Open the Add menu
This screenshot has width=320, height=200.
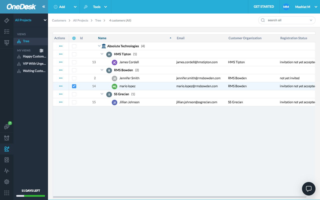pyautogui.click(x=62, y=7)
